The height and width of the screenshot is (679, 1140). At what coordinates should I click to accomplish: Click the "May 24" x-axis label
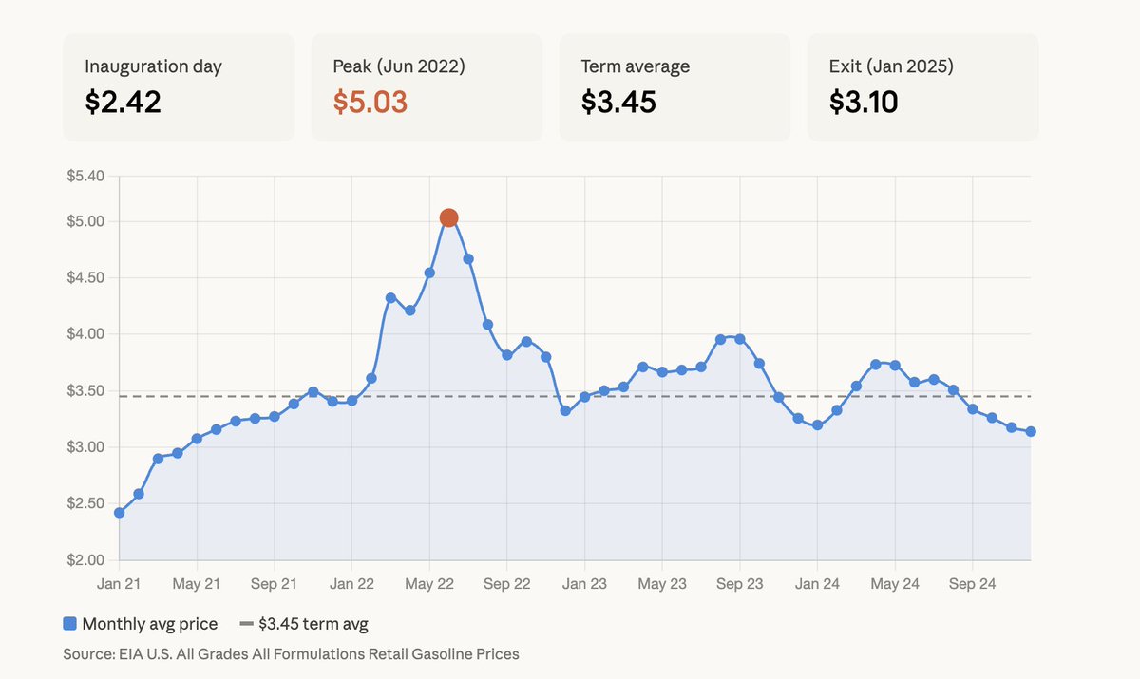(x=895, y=584)
